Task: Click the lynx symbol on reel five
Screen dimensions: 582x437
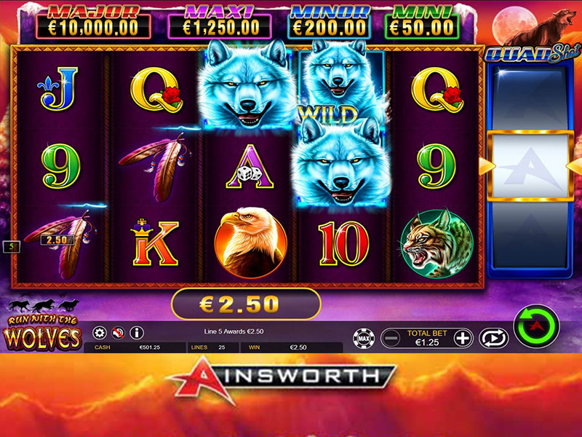Action: click(x=437, y=243)
